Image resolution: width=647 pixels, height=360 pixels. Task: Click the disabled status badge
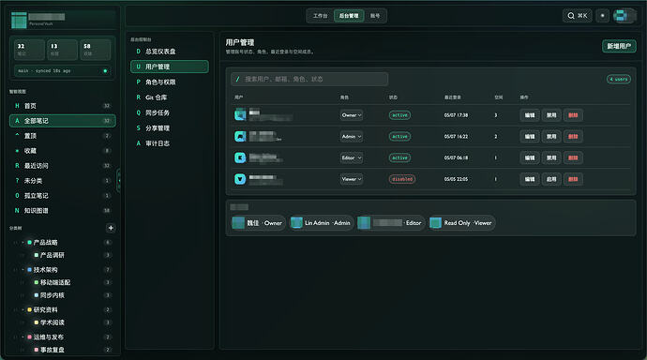[x=402, y=179]
